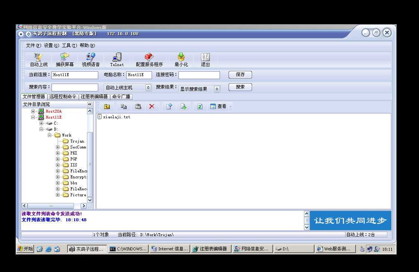This screenshot has width=419, height=272.
Task: Collapse the Host11E tree node
Action: [33, 117]
